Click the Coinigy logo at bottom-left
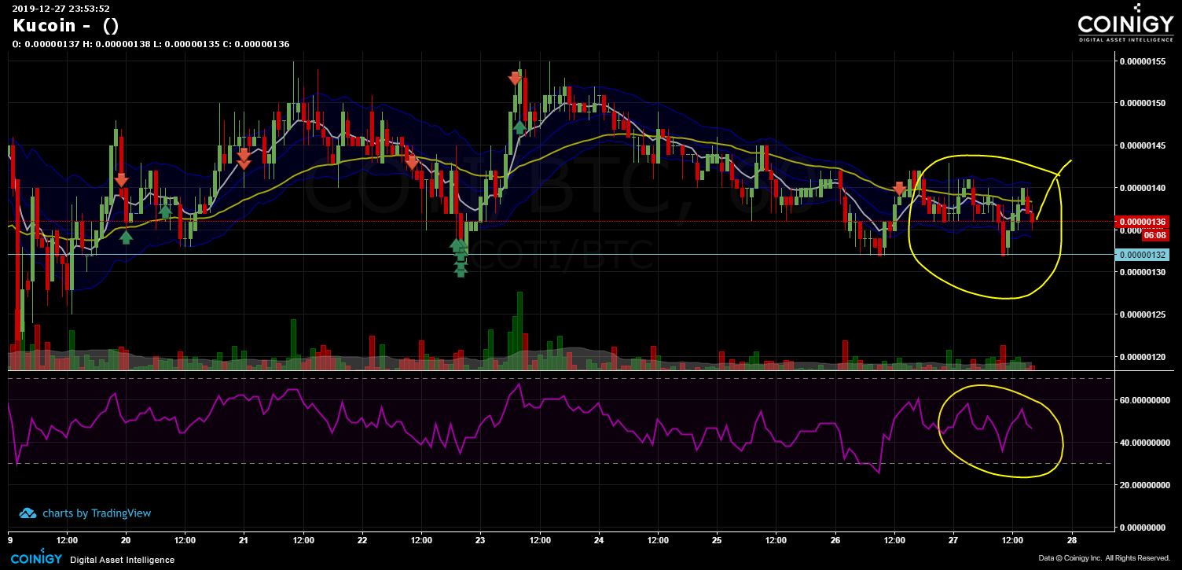 coord(32,559)
